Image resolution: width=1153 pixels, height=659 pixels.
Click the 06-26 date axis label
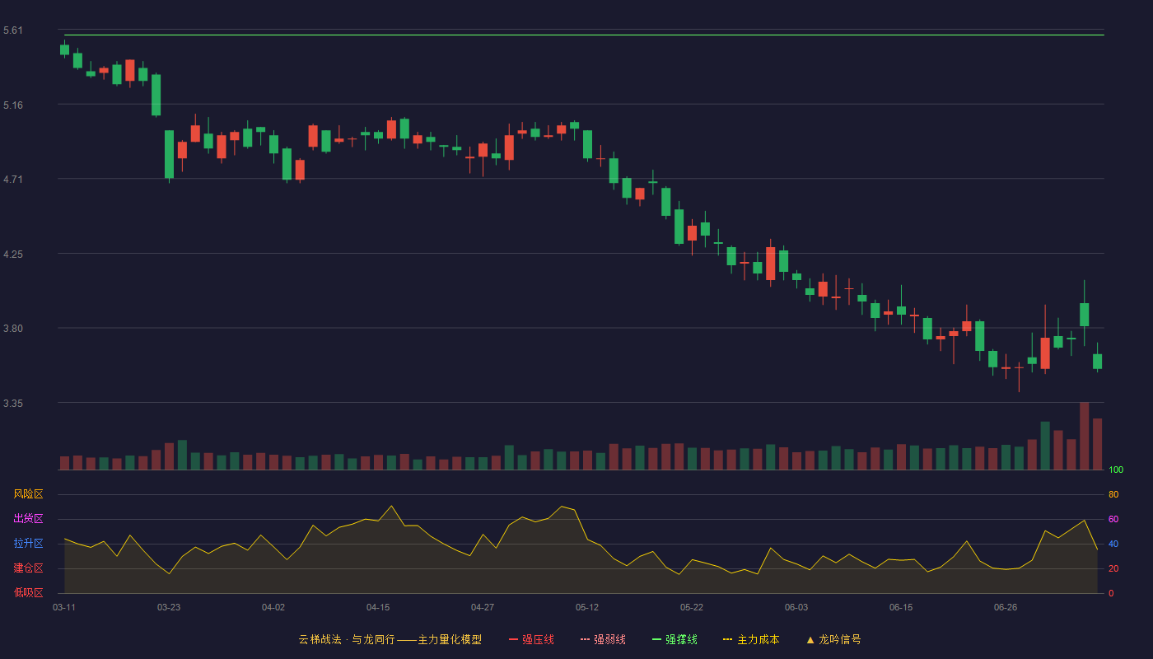click(1006, 607)
